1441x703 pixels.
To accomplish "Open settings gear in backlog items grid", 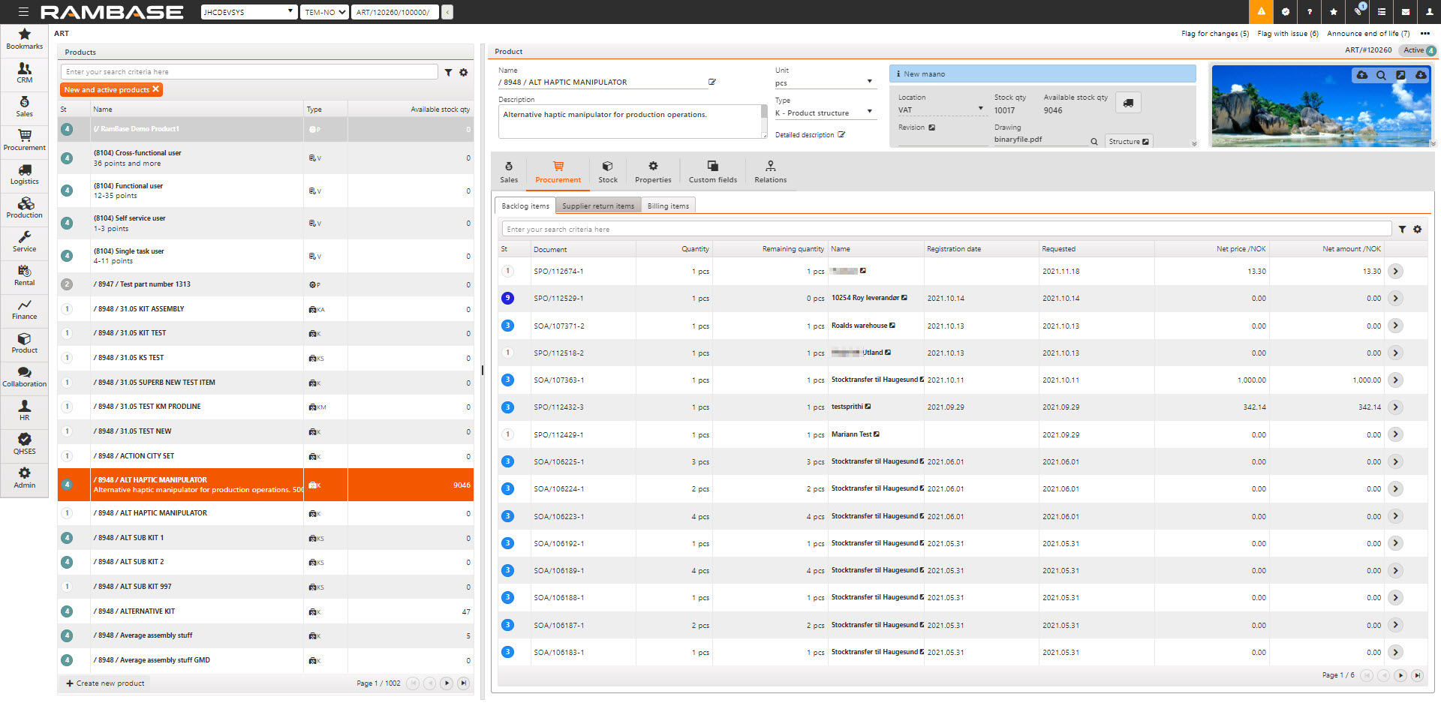I will [1417, 230].
